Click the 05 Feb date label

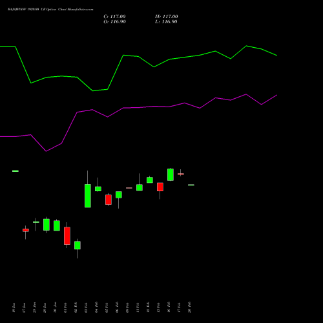tap(107, 307)
